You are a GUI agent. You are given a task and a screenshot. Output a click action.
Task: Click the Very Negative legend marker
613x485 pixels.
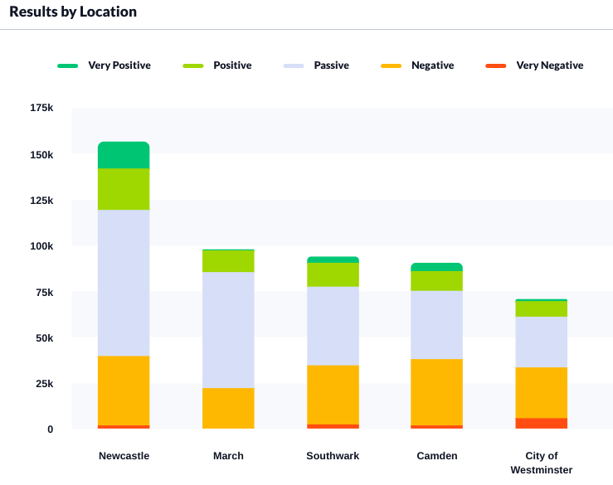click(495, 65)
